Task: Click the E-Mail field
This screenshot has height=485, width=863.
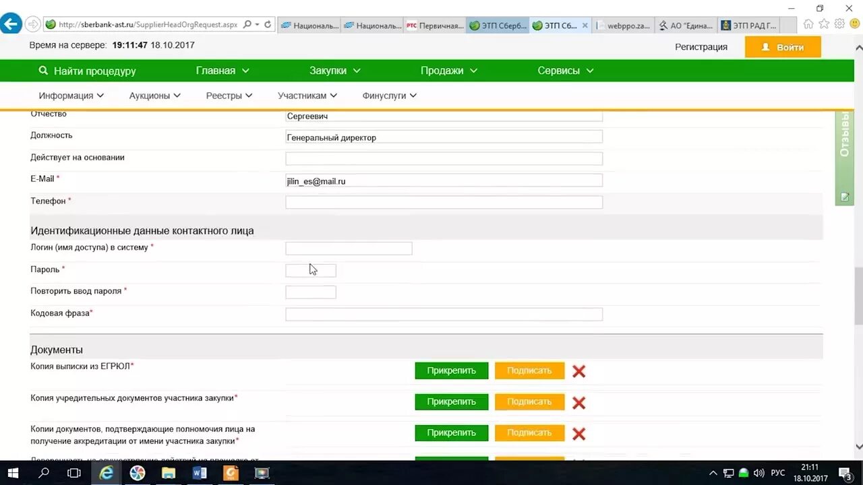Action: pyautogui.click(x=444, y=181)
